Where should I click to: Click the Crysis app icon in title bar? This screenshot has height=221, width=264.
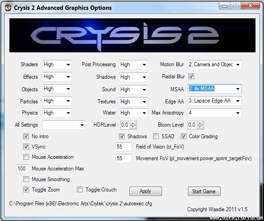pyautogui.click(x=8, y=8)
